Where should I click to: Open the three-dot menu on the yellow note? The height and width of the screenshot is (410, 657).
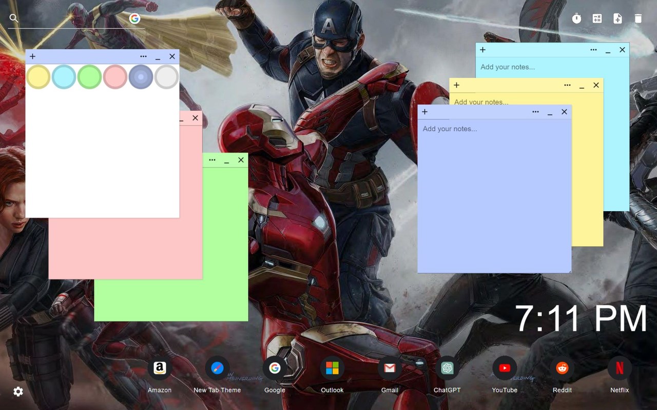[567, 85]
